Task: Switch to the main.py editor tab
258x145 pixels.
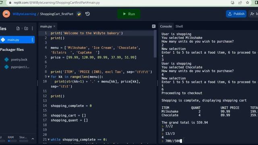Action: point(46,26)
